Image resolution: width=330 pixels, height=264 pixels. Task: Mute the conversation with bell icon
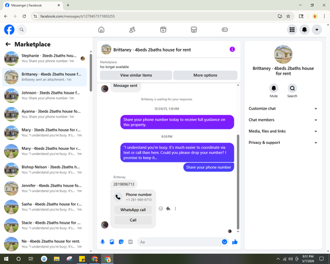click(x=274, y=88)
